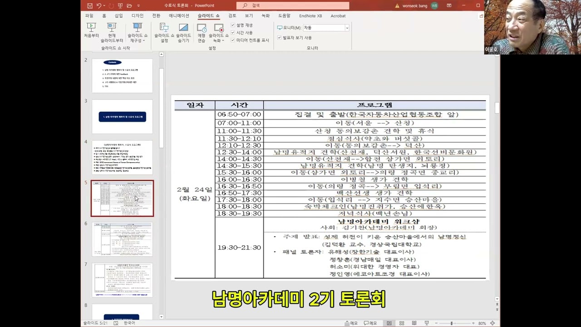Viewport: 581px width, 327px height.
Task: Open file via the folder icon in title bar
Action: 129,5
